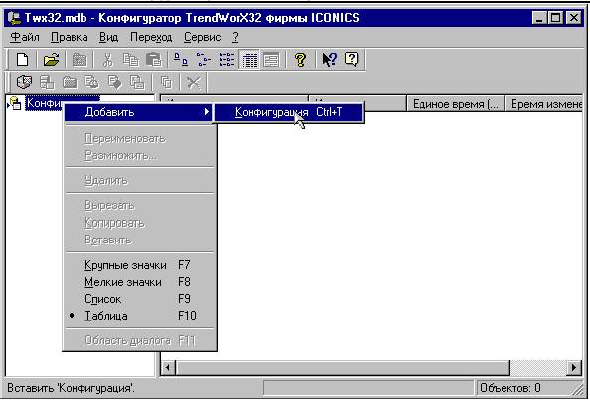590x400 pixels.
Task: Click the second icon in the lower toolbar
Action: click(x=47, y=82)
